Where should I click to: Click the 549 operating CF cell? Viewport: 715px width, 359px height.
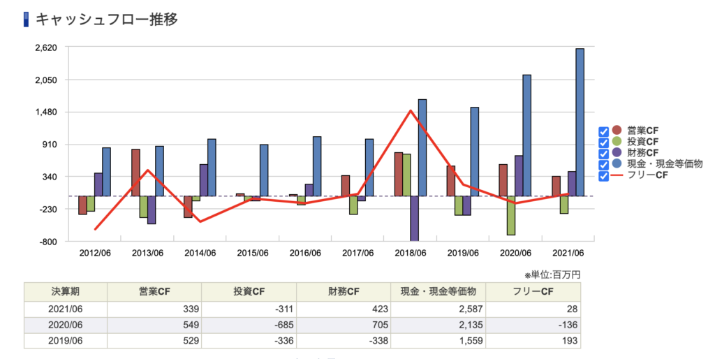point(154,325)
